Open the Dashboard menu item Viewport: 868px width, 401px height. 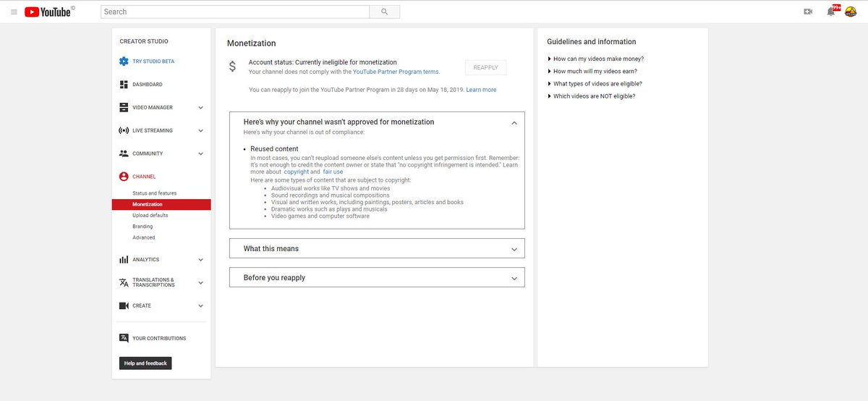click(148, 85)
